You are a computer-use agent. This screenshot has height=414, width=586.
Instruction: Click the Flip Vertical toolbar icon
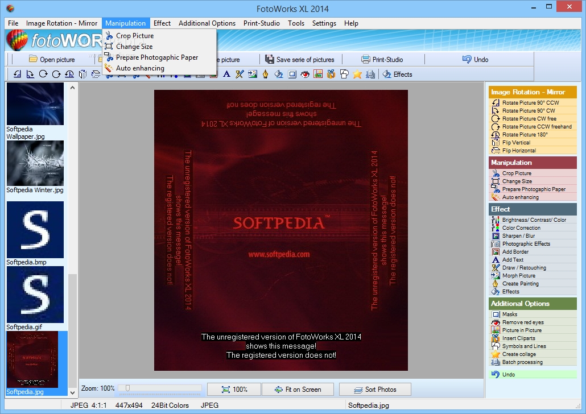[x=82, y=74]
